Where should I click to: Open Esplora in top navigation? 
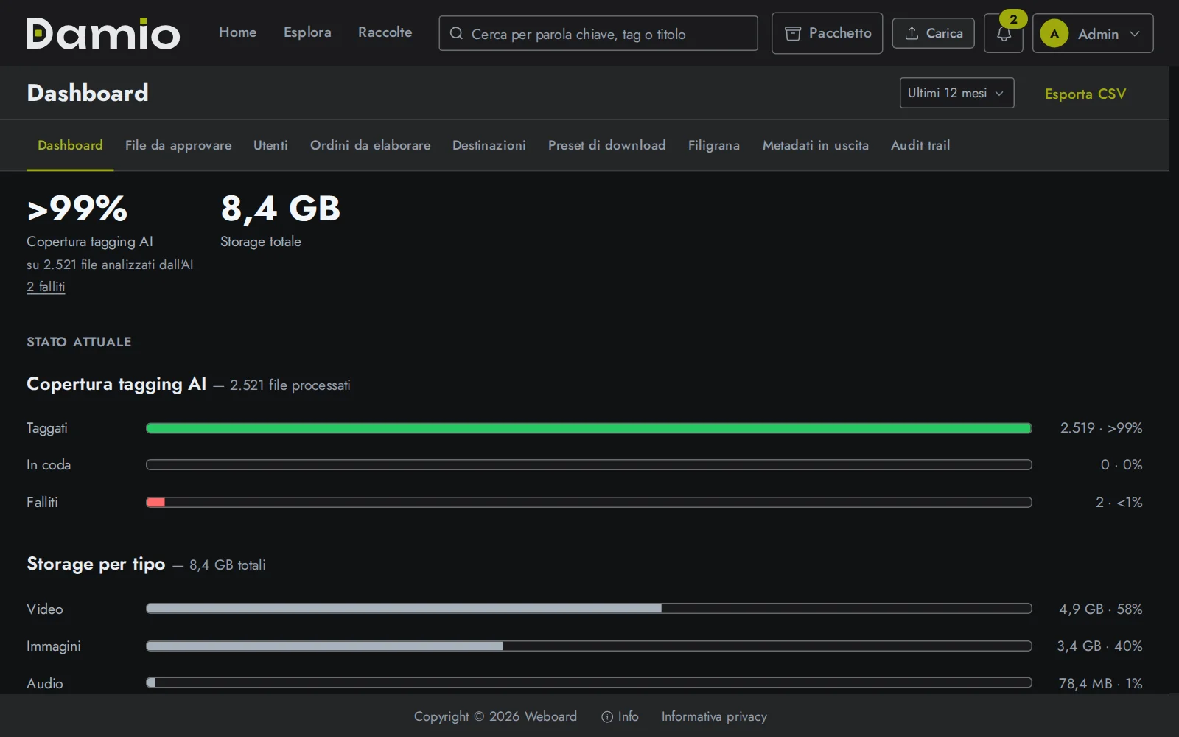pyautogui.click(x=307, y=32)
